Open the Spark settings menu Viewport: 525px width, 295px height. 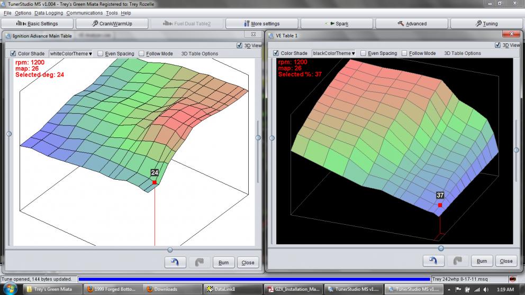tap(337, 24)
